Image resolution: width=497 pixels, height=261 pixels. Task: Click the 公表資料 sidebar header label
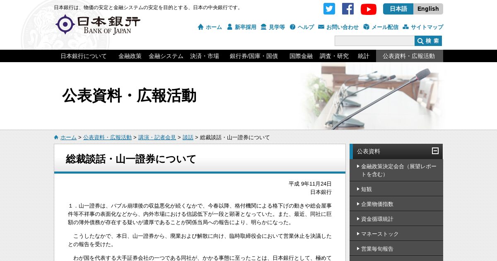point(369,151)
